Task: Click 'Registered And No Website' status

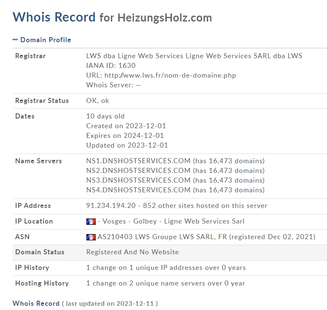Action: coord(132,252)
